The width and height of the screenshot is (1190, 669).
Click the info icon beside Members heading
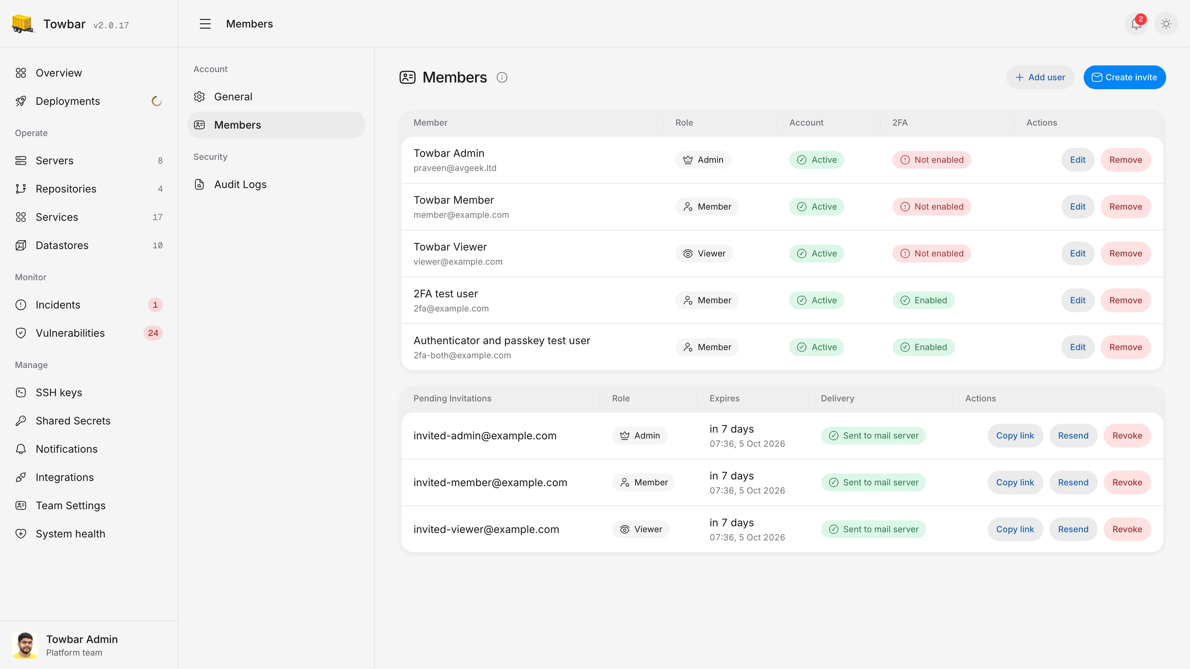tap(502, 78)
